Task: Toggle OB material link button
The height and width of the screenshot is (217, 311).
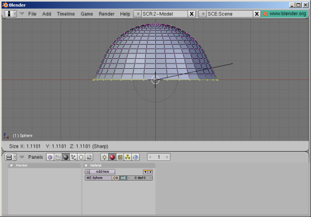Action: [115, 178]
